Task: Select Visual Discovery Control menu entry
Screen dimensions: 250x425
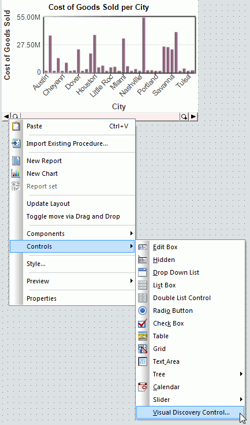Action: [190, 412]
